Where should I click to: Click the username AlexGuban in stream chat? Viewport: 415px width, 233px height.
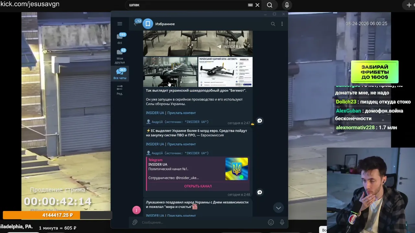pos(349,111)
